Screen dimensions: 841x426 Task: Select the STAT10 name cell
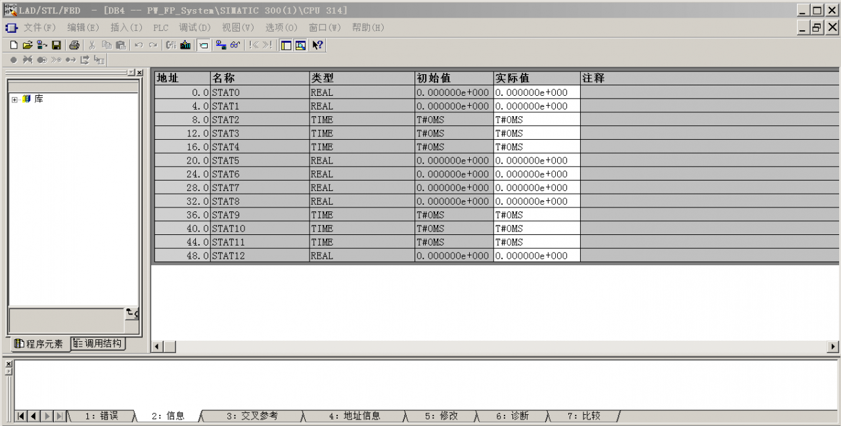[260, 228]
